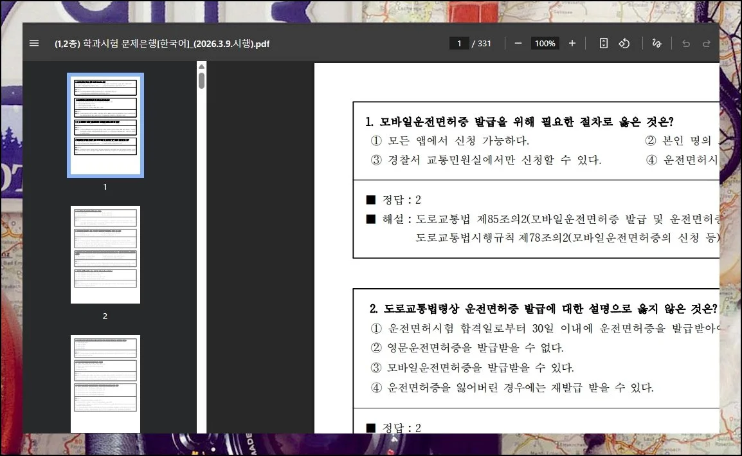Zoom out using the minus icon
The width and height of the screenshot is (742, 456).
(x=518, y=43)
